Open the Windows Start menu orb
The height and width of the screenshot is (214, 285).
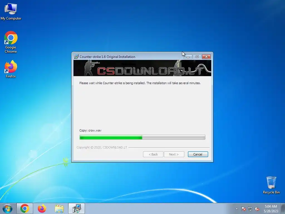(8, 208)
